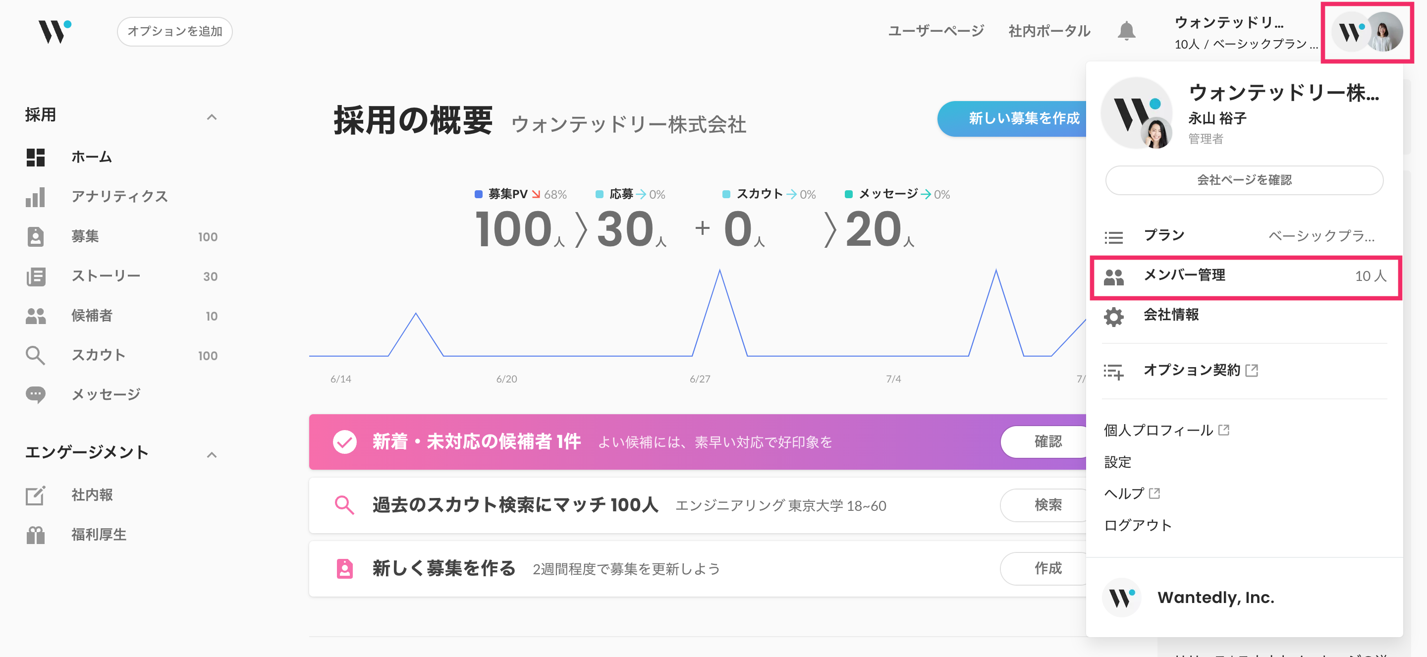Select the 募集 sidebar icon
The image size is (1427, 657).
36,236
